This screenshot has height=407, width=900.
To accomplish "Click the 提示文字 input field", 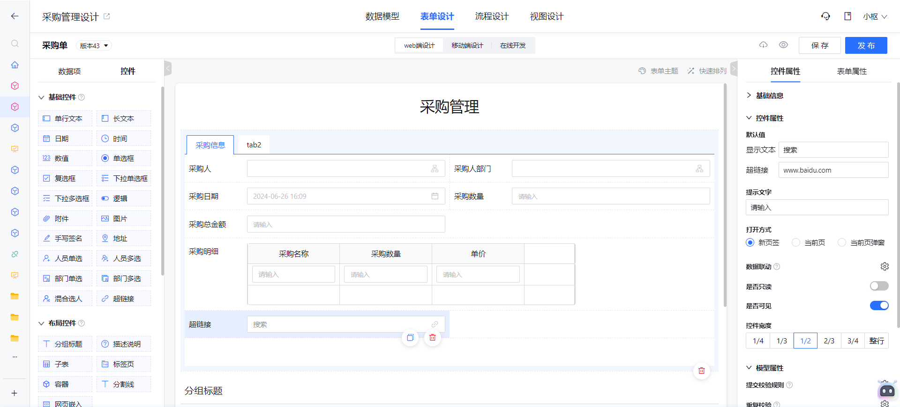I will click(817, 207).
